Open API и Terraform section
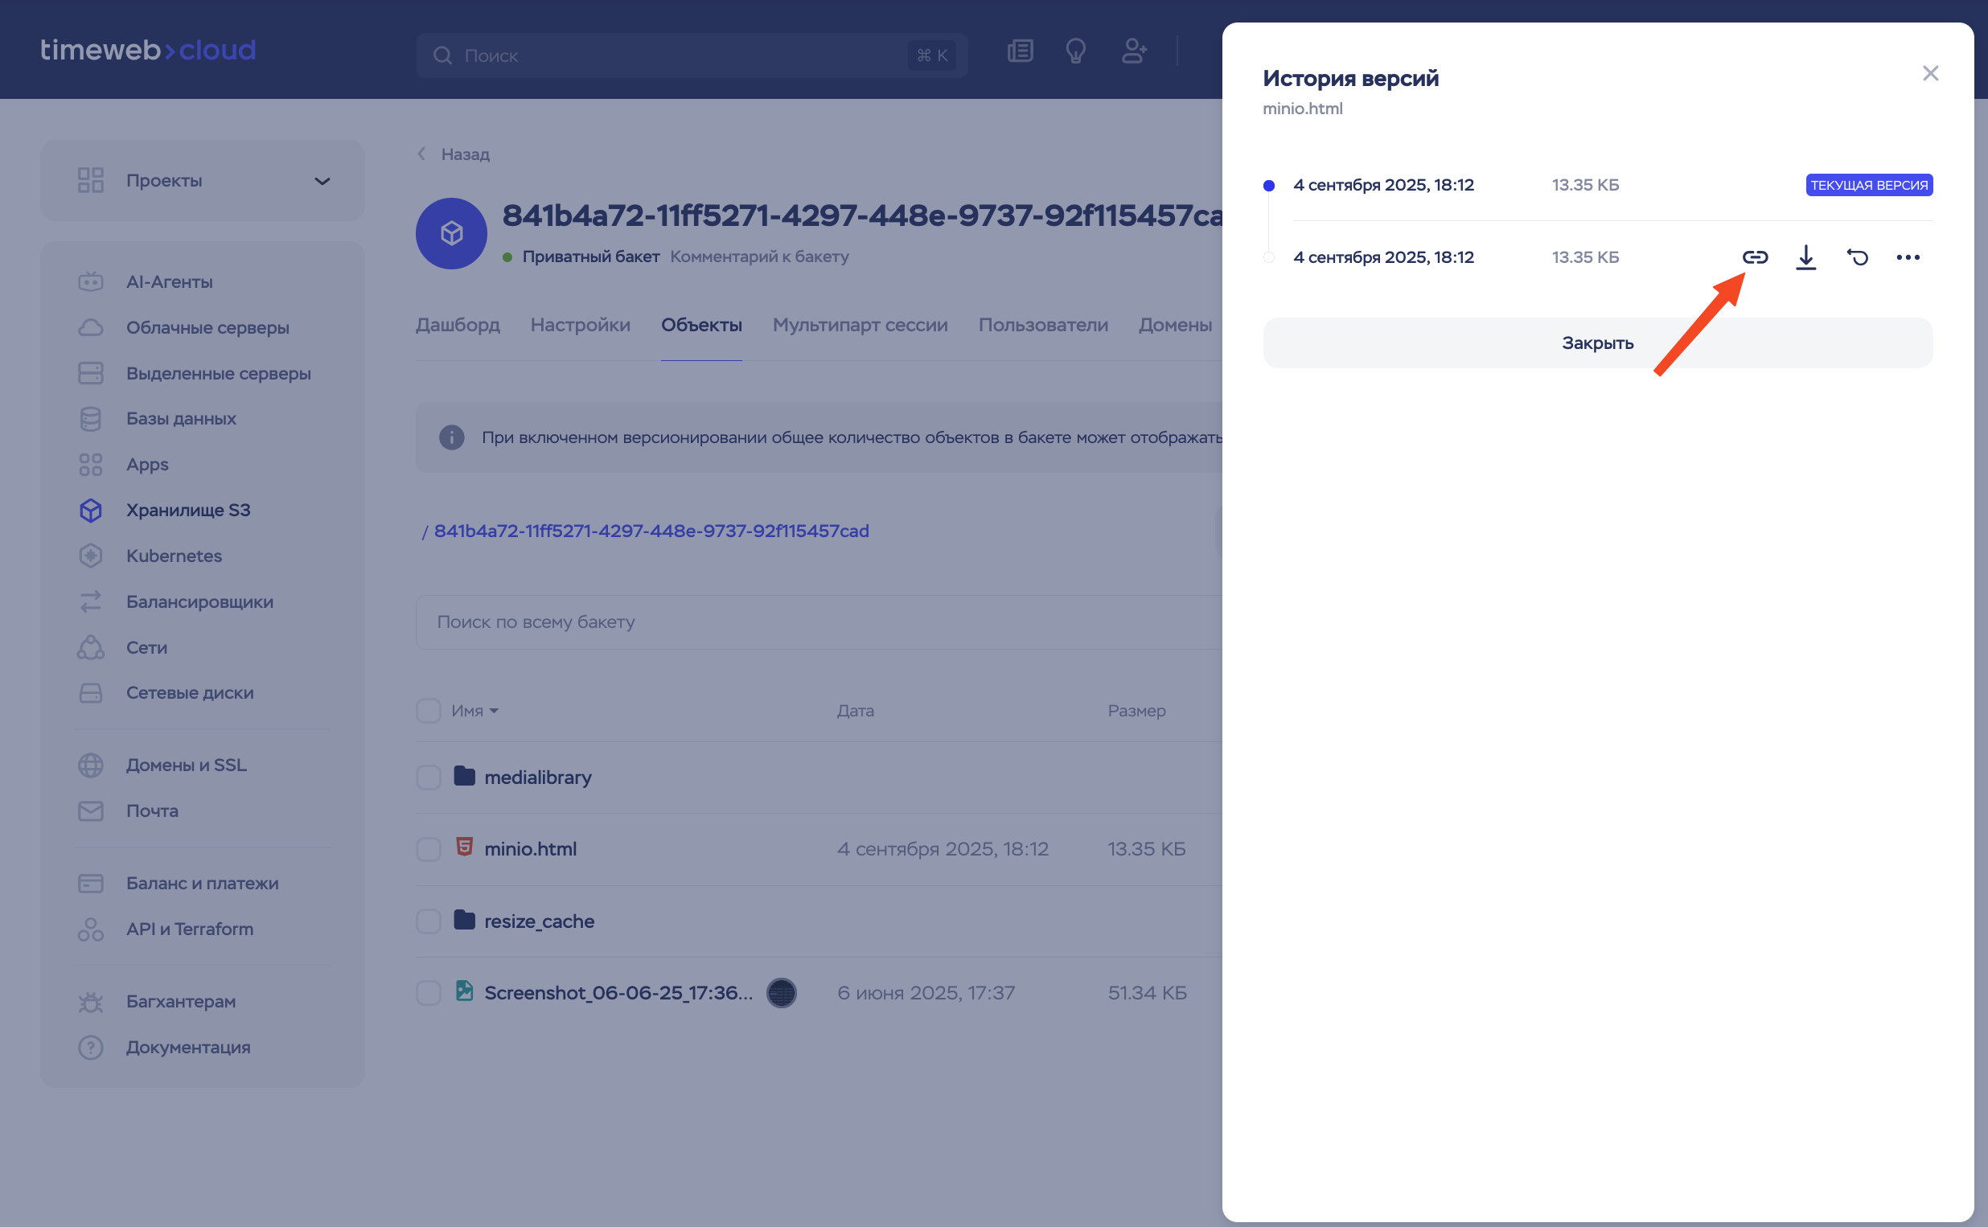The width and height of the screenshot is (1988, 1227). [189, 929]
